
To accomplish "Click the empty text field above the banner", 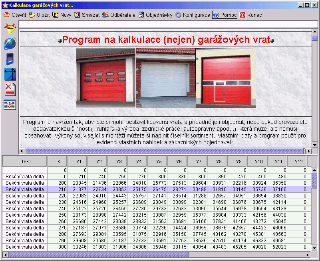I will click(168, 24).
